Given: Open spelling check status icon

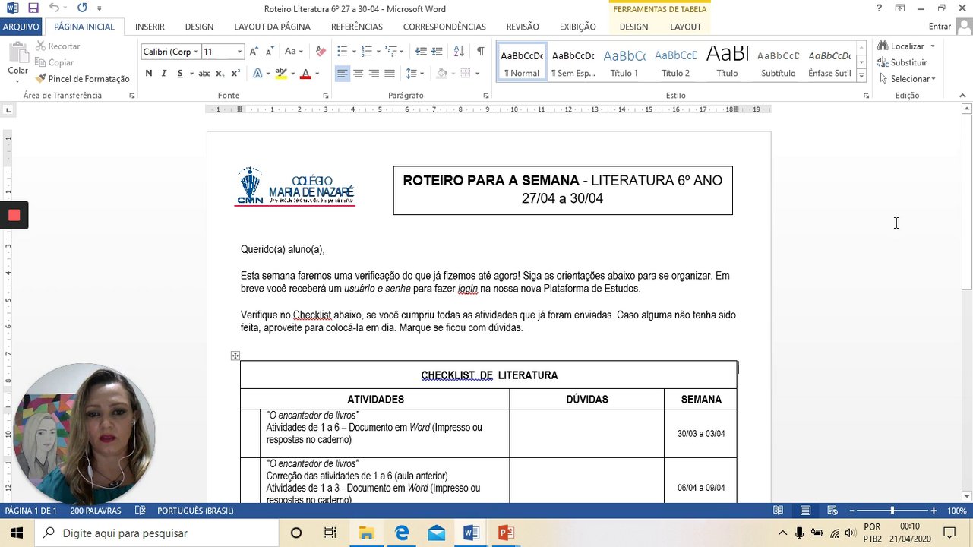Looking at the screenshot, I should (140, 511).
